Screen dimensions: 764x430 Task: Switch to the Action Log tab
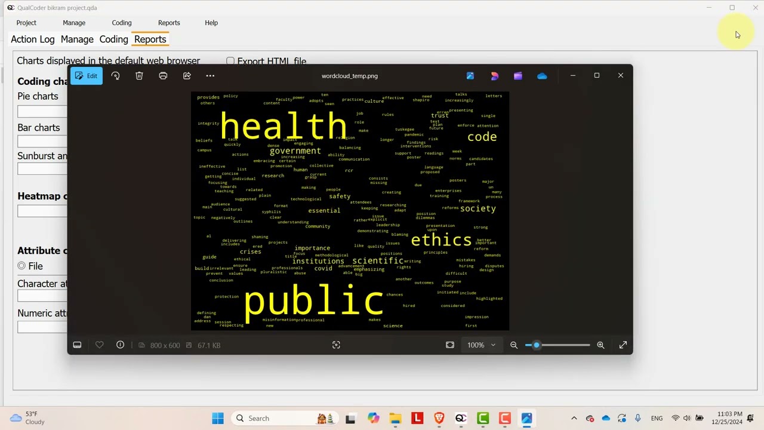point(33,39)
